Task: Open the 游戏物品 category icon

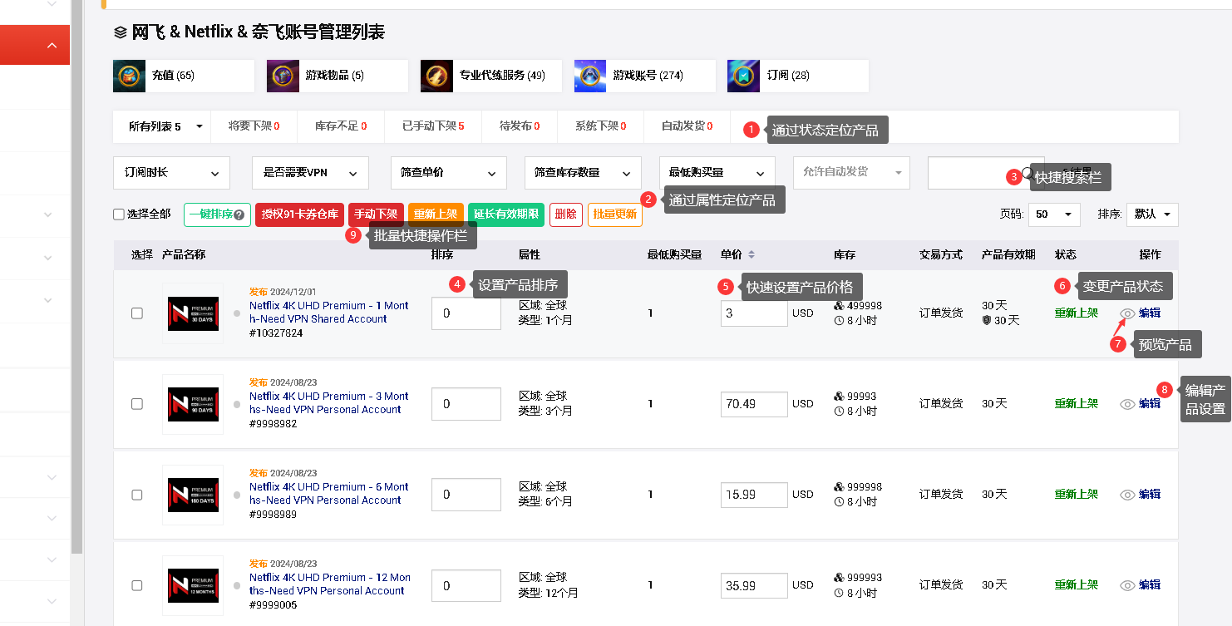Action: 283,76
